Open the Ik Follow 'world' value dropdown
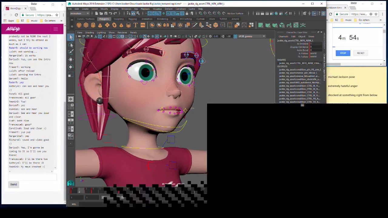 [314, 53]
